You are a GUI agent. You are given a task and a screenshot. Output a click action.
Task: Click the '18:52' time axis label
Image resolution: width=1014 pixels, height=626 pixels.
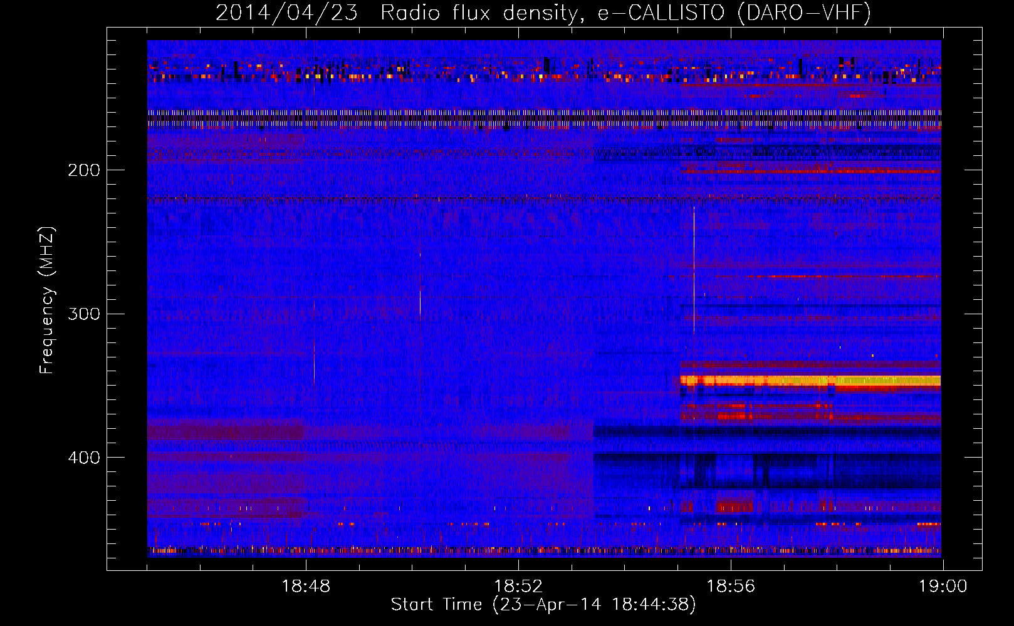518,587
